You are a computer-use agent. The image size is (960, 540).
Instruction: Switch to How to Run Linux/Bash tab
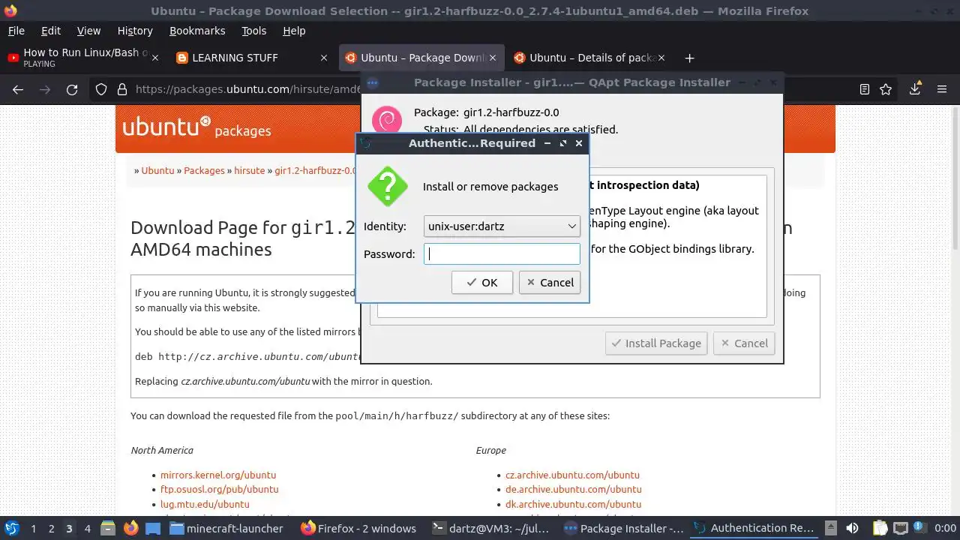[82, 58]
